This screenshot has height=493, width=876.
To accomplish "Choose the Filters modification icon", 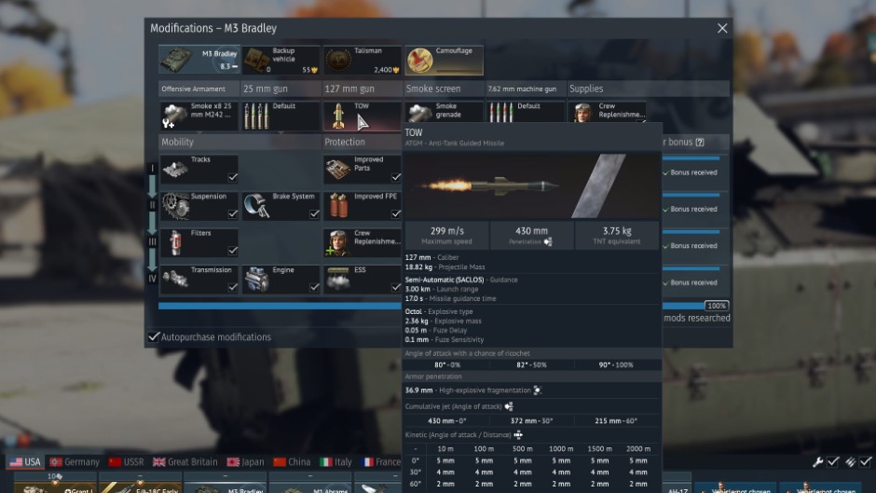I will 174,243.
